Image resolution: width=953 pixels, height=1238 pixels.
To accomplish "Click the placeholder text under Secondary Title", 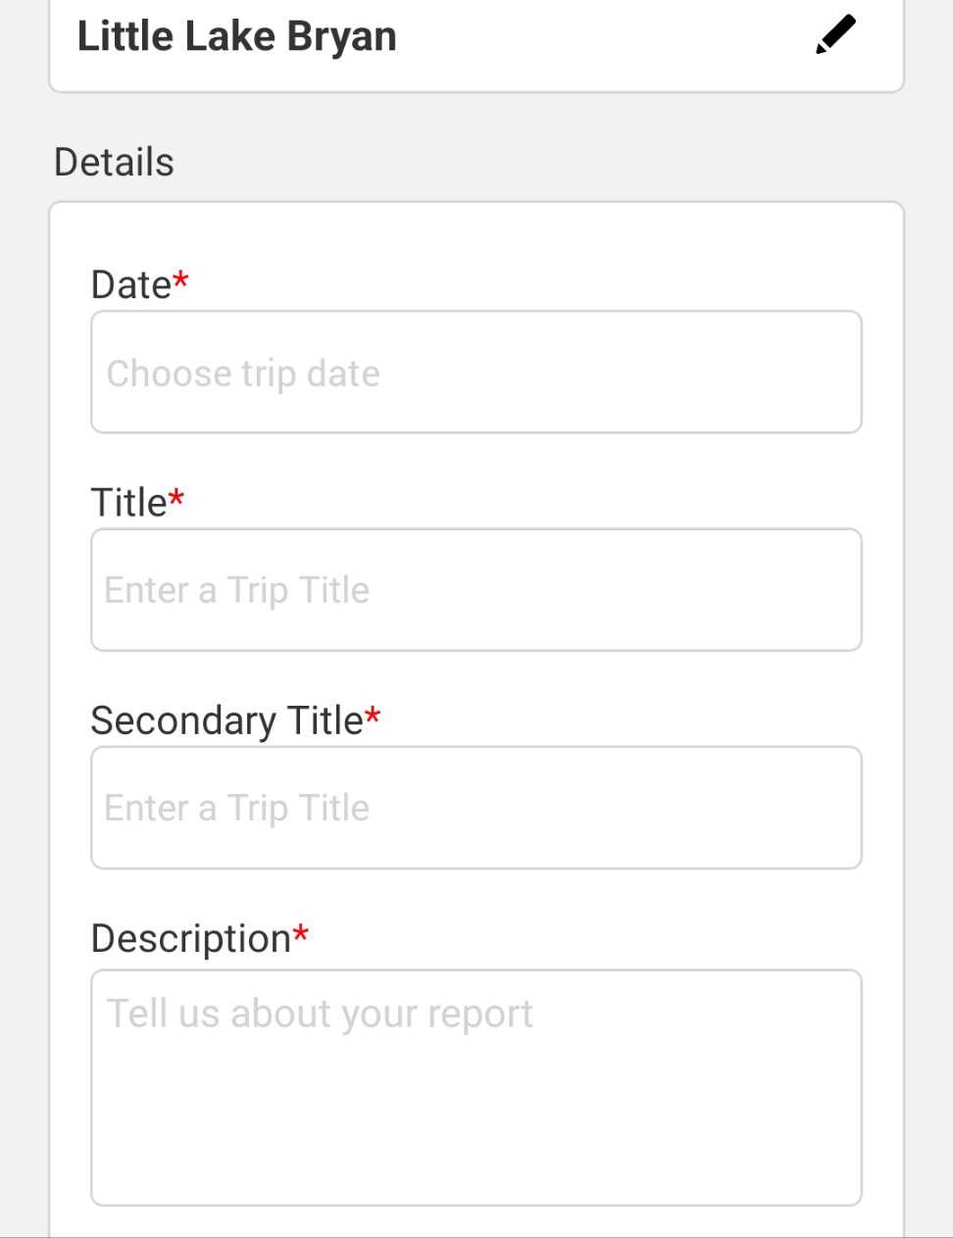I will click(x=237, y=809).
